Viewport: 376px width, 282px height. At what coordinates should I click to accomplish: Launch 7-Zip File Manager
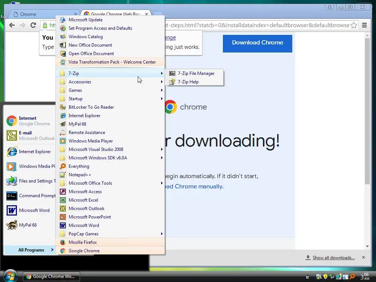pos(195,73)
